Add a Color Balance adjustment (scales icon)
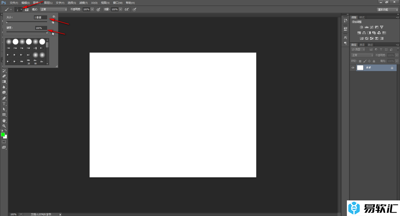 click(364, 33)
